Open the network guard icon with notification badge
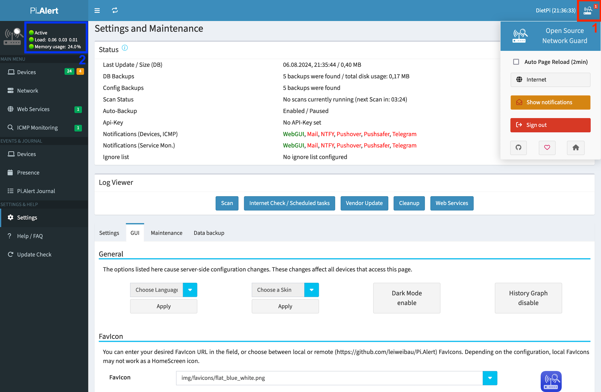 pyautogui.click(x=588, y=10)
